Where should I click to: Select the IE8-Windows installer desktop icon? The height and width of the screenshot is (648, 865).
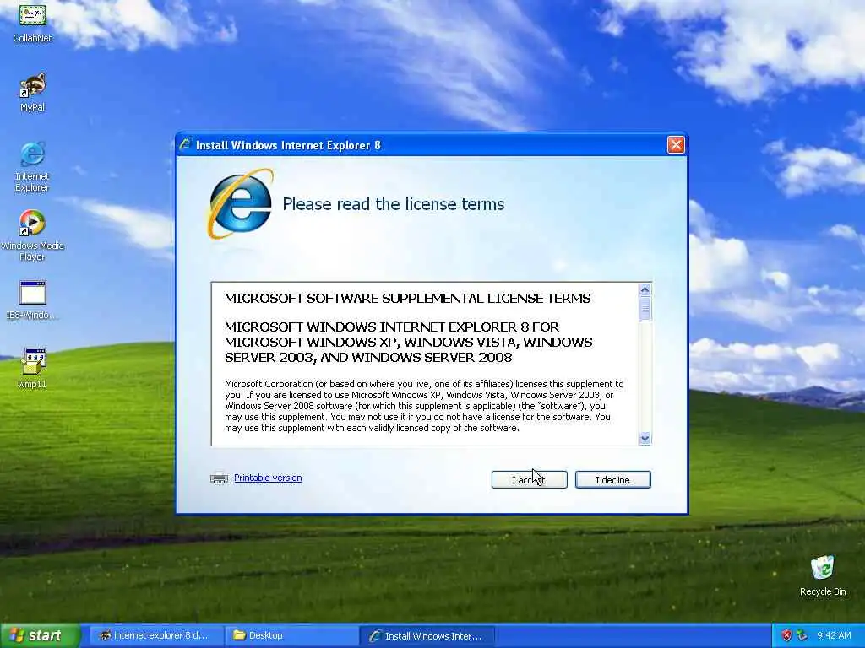(33, 300)
